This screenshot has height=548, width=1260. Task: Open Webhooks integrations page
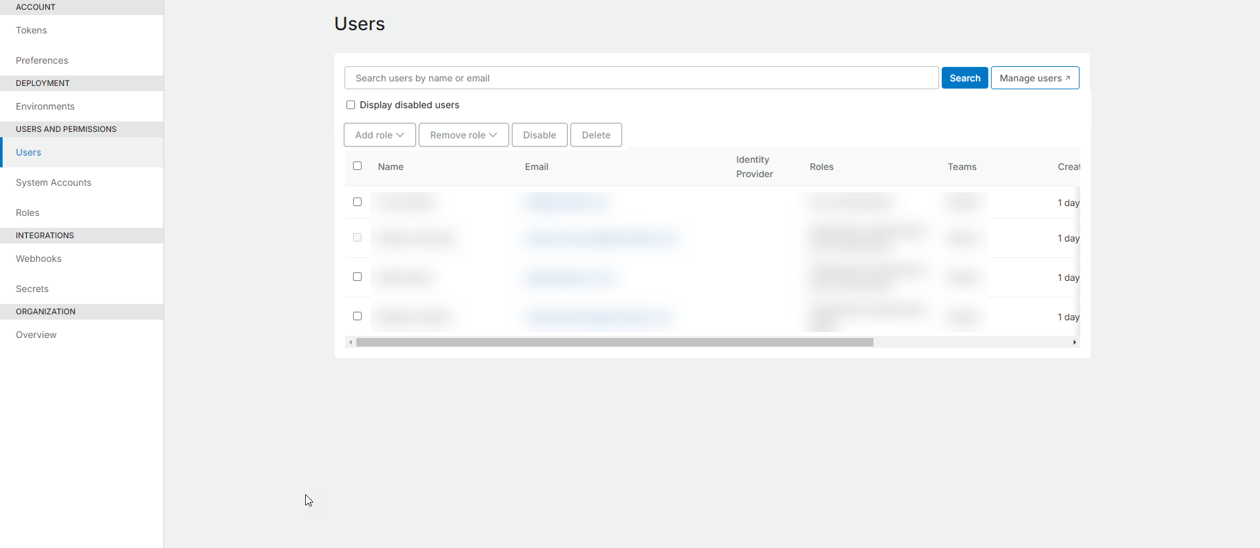(39, 259)
